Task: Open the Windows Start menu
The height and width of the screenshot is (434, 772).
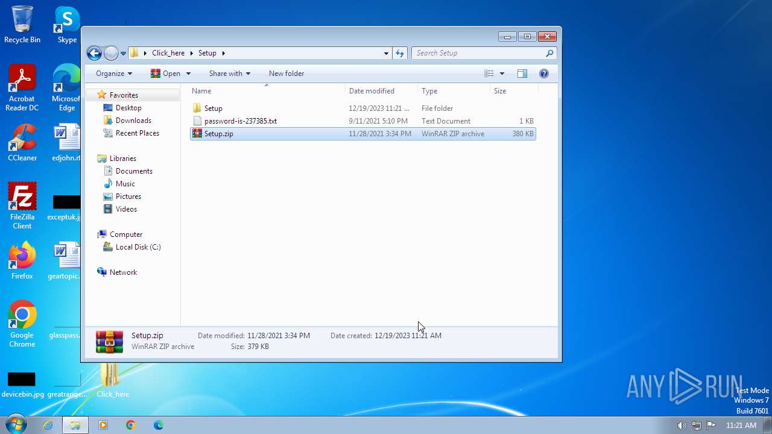Action: click(15, 425)
